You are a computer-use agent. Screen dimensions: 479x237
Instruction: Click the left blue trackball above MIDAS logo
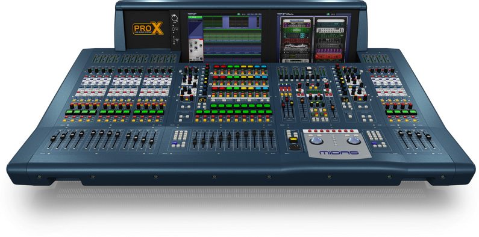(316, 141)
